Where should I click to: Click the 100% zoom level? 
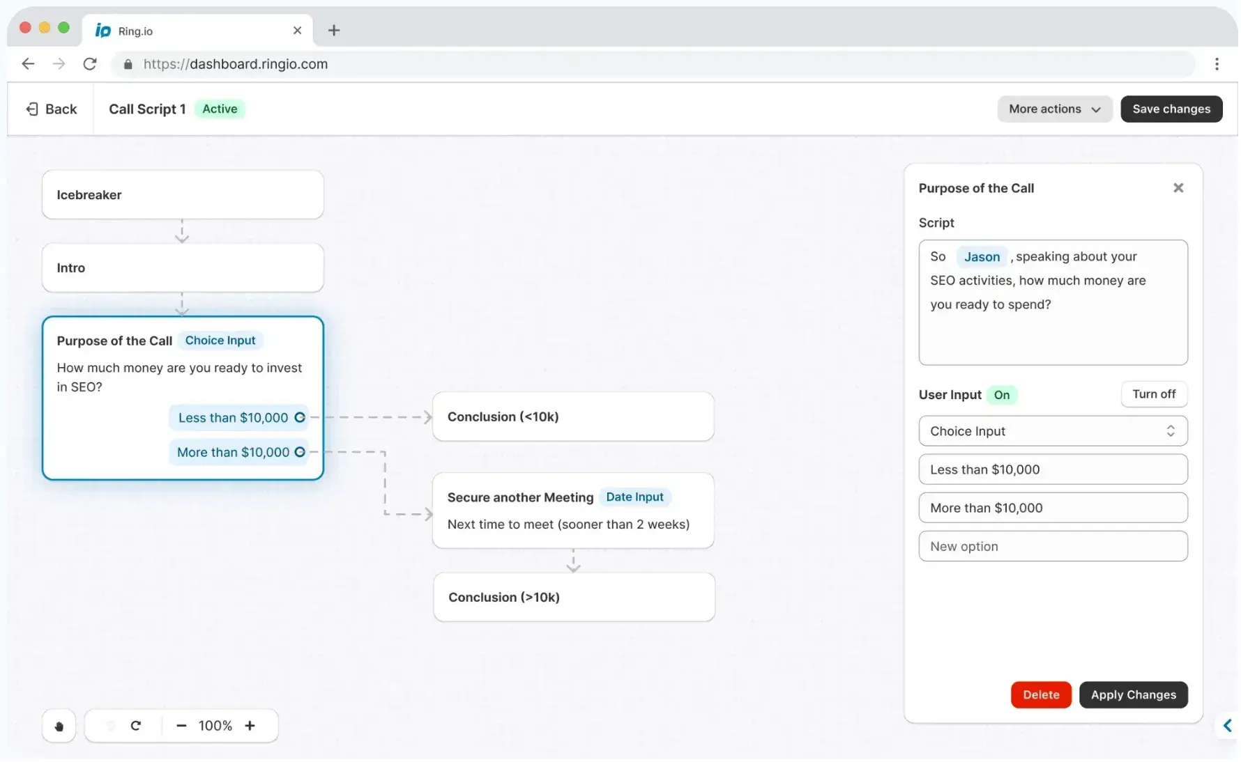[215, 726]
